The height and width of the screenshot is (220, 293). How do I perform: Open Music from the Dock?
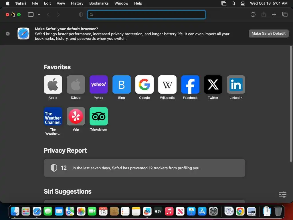coord(169,211)
